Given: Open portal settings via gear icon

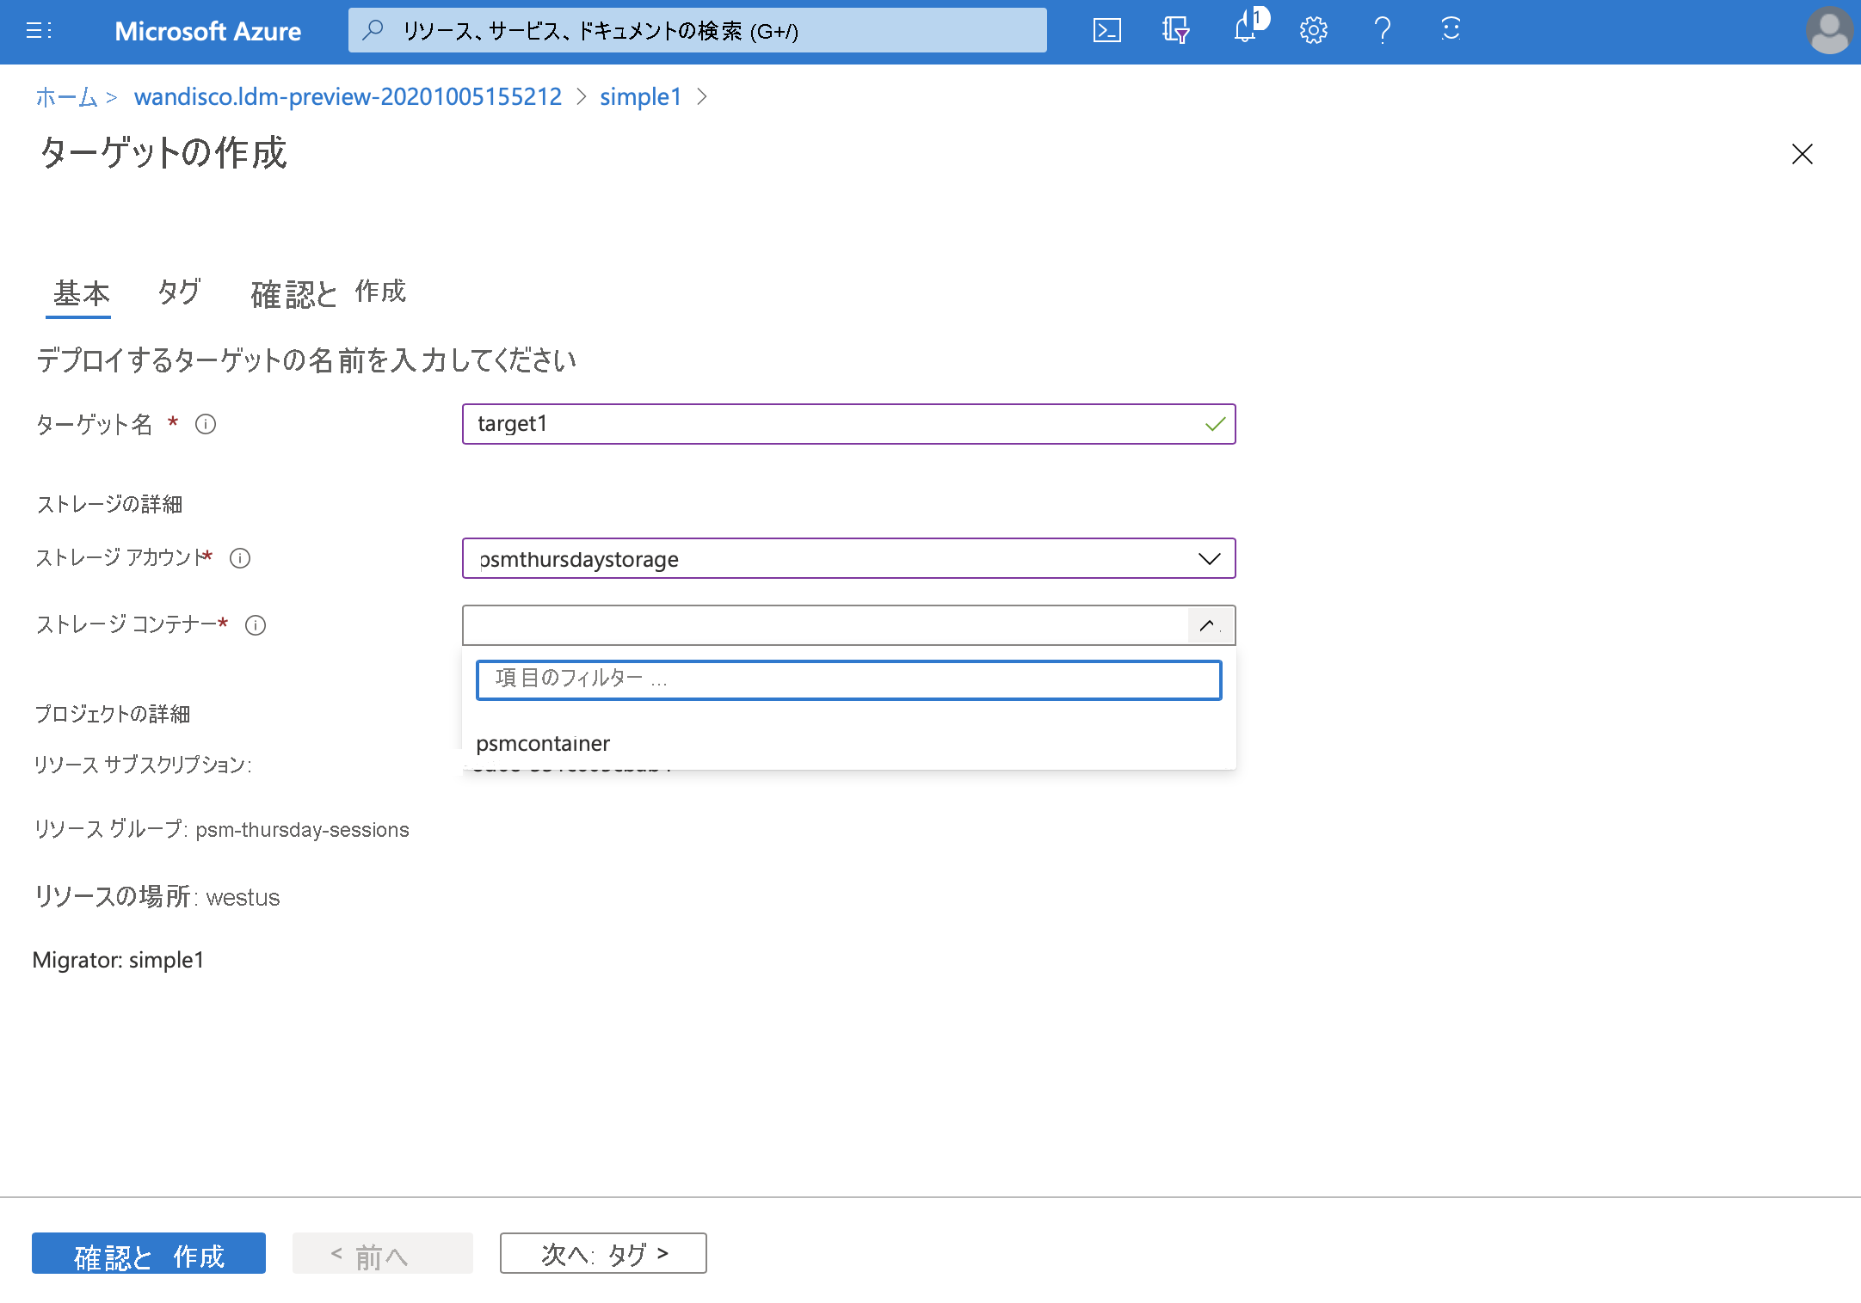Looking at the screenshot, I should tap(1313, 30).
